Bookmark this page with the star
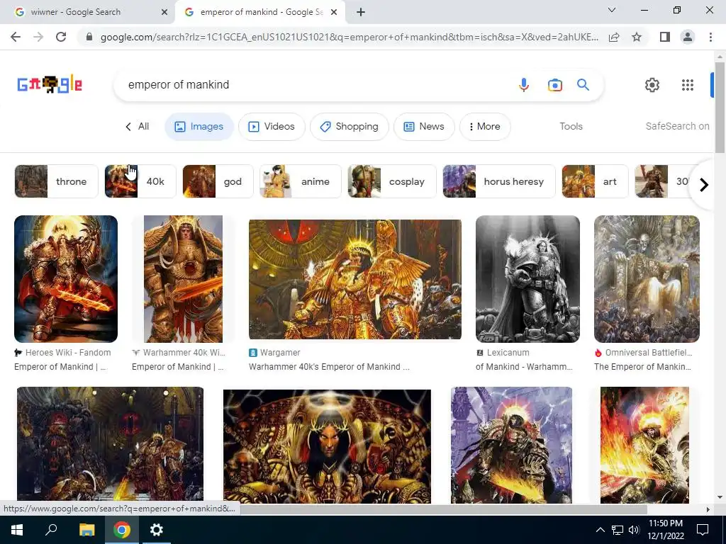Screen dimensions: 726x544 tap(637, 37)
